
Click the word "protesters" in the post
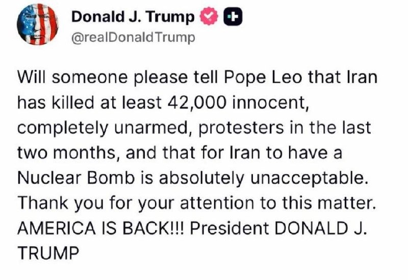(241, 129)
